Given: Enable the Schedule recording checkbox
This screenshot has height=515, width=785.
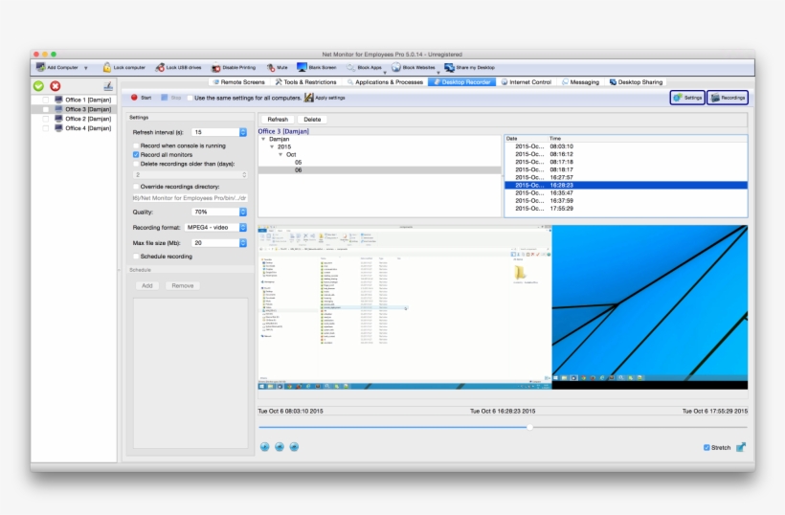Looking at the screenshot, I should click(136, 257).
